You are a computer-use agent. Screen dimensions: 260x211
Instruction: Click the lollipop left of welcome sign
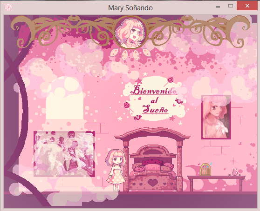point(128,107)
